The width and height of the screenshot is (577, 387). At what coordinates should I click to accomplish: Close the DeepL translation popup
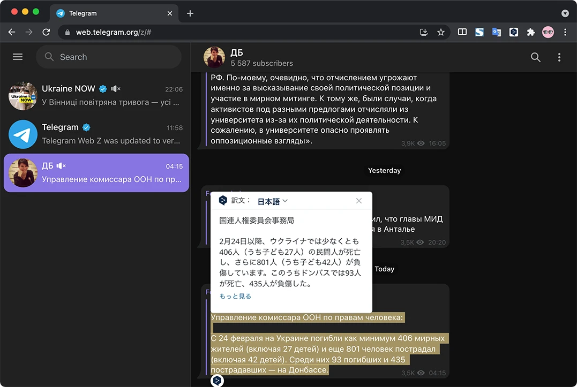point(359,201)
